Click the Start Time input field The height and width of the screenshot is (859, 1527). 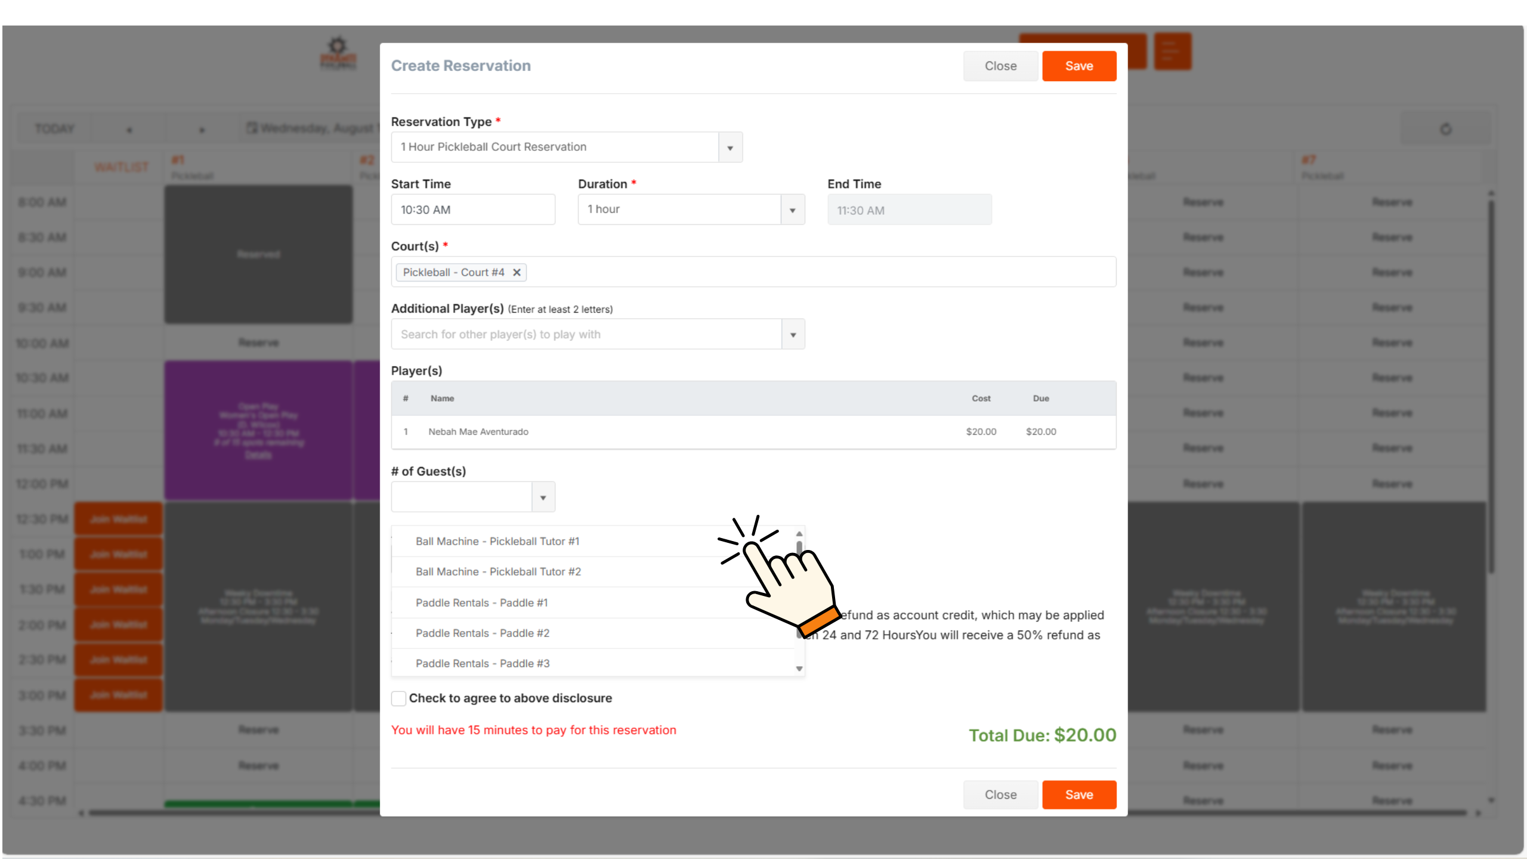pyautogui.click(x=472, y=210)
